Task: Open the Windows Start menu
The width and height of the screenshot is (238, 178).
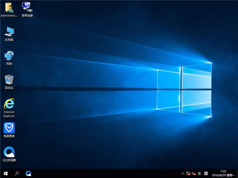Action: point(6,173)
